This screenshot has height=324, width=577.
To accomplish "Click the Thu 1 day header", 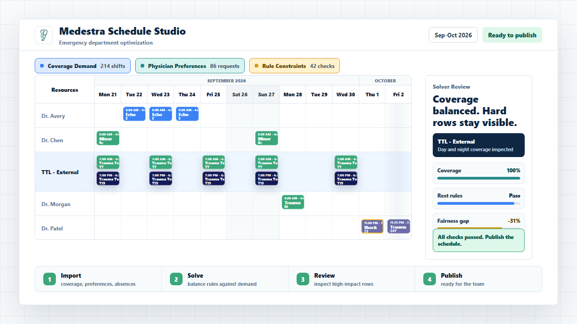I will click(372, 94).
